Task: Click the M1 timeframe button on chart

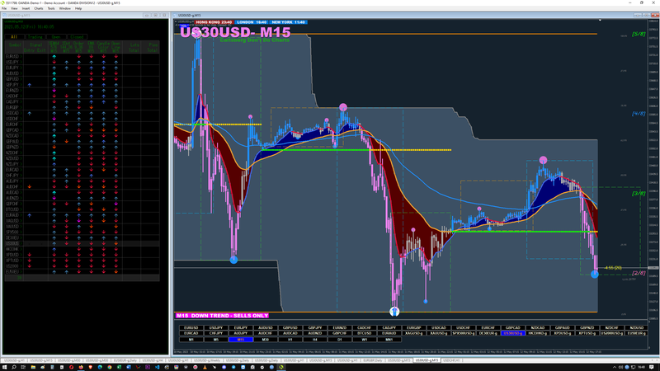Action: (191, 340)
